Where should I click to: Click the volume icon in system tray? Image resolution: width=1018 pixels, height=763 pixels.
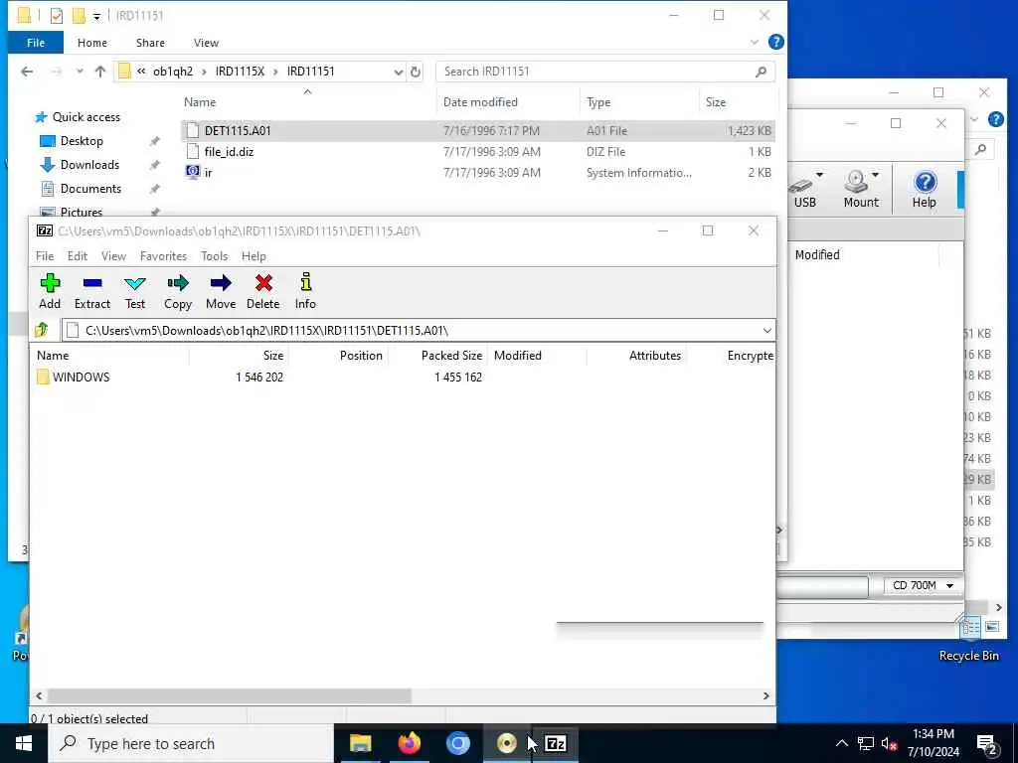coord(889,743)
